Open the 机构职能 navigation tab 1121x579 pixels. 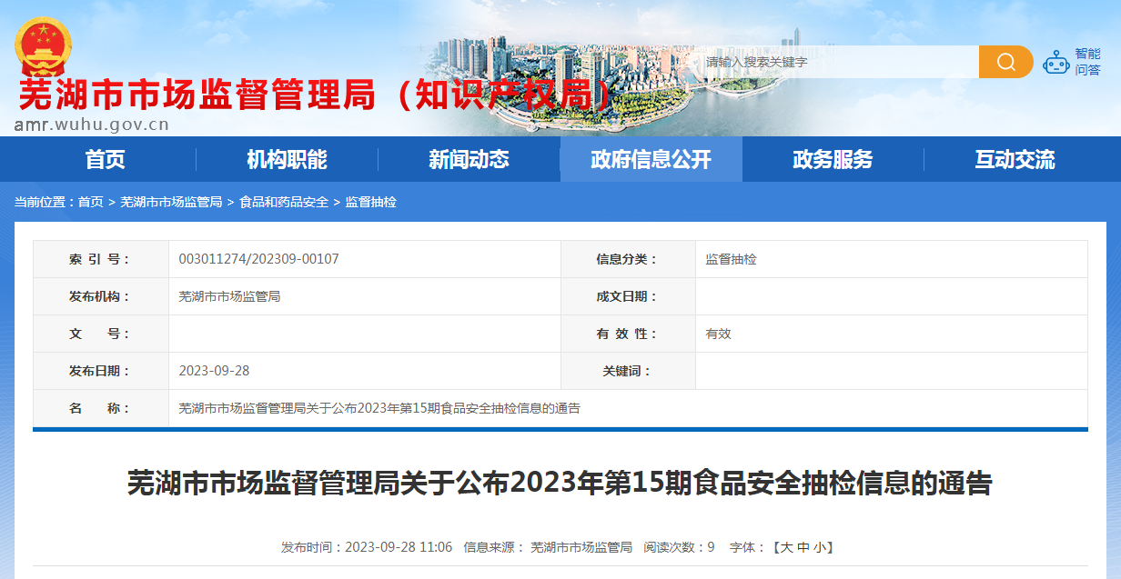[x=288, y=160]
